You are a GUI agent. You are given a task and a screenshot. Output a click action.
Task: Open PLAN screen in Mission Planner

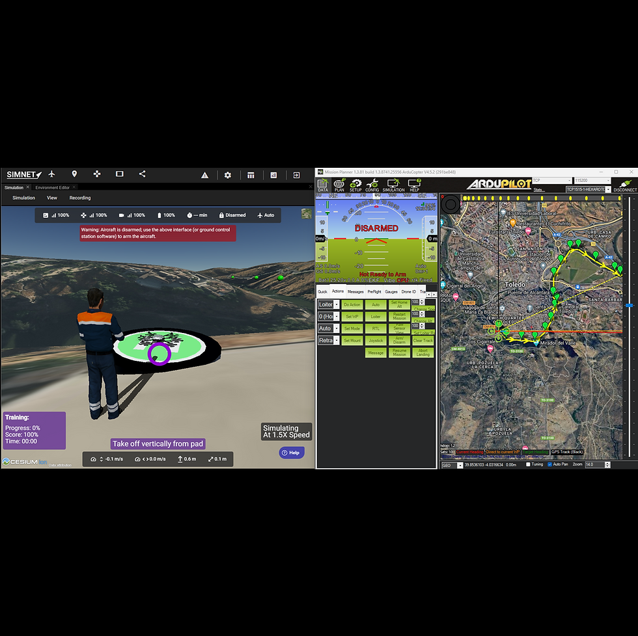coord(339,185)
